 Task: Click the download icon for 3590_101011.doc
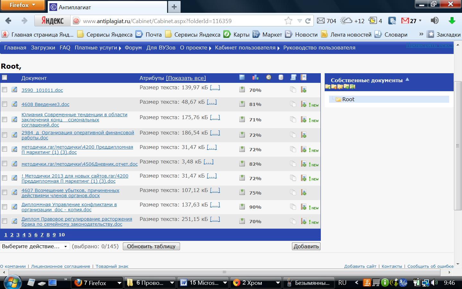point(242,90)
